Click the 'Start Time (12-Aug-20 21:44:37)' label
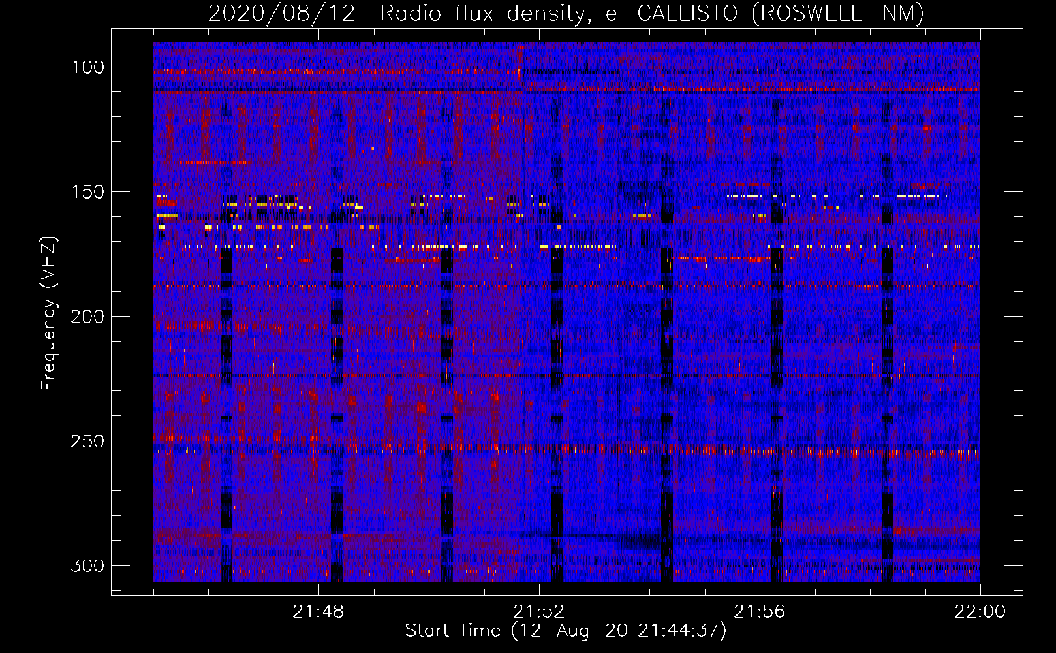Viewport: 1056px width, 653px height. [x=566, y=631]
